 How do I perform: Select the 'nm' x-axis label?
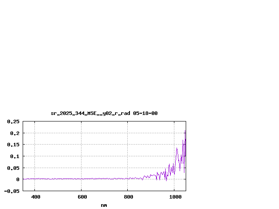click(104, 205)
